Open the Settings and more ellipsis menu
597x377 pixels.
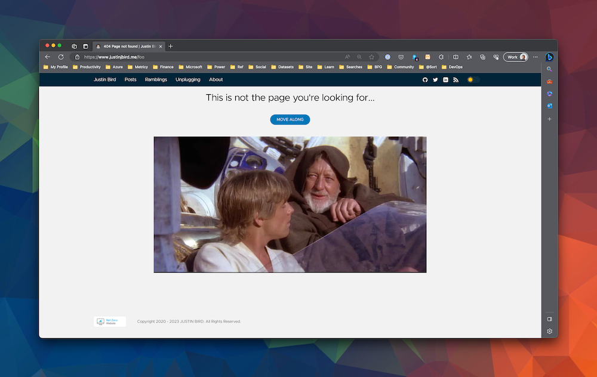(535, 57)
